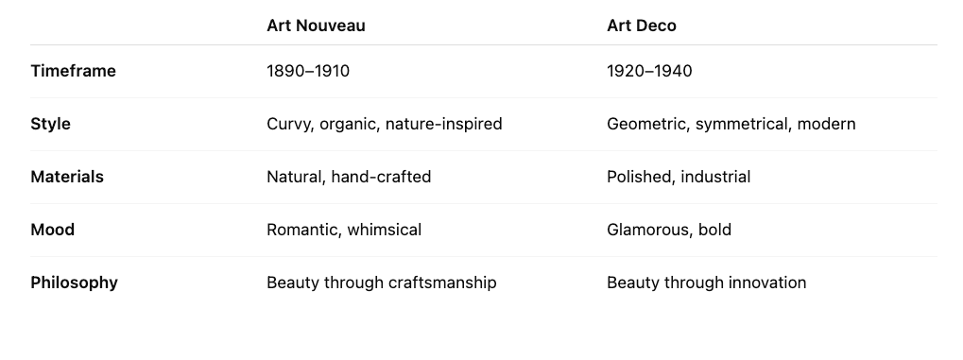Image resolution: width=963 pixels, height=360 pixels.
Task: Click the word craftsmanship
Action: [x=443, y=283]
